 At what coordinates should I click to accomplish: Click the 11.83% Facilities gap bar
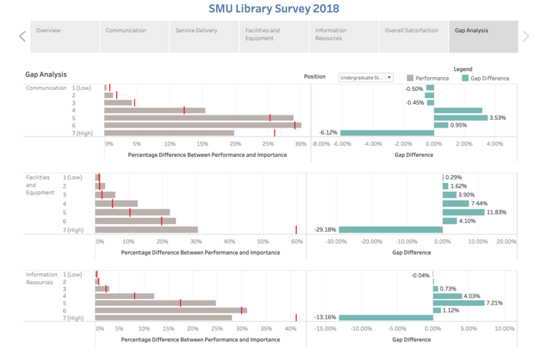(x=464, y=212)
